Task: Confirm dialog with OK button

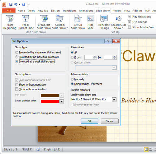Action: tap(89, 121)
